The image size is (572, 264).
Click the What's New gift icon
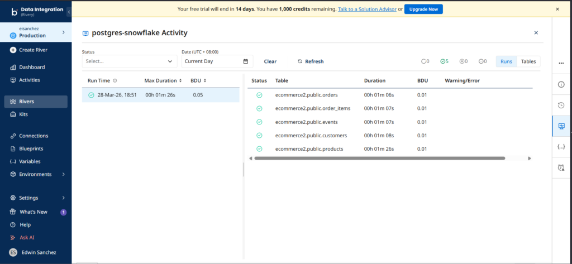pos(13,212)
